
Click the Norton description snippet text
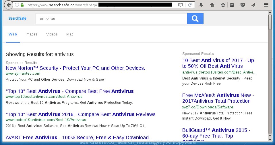(x=55, y=79)
